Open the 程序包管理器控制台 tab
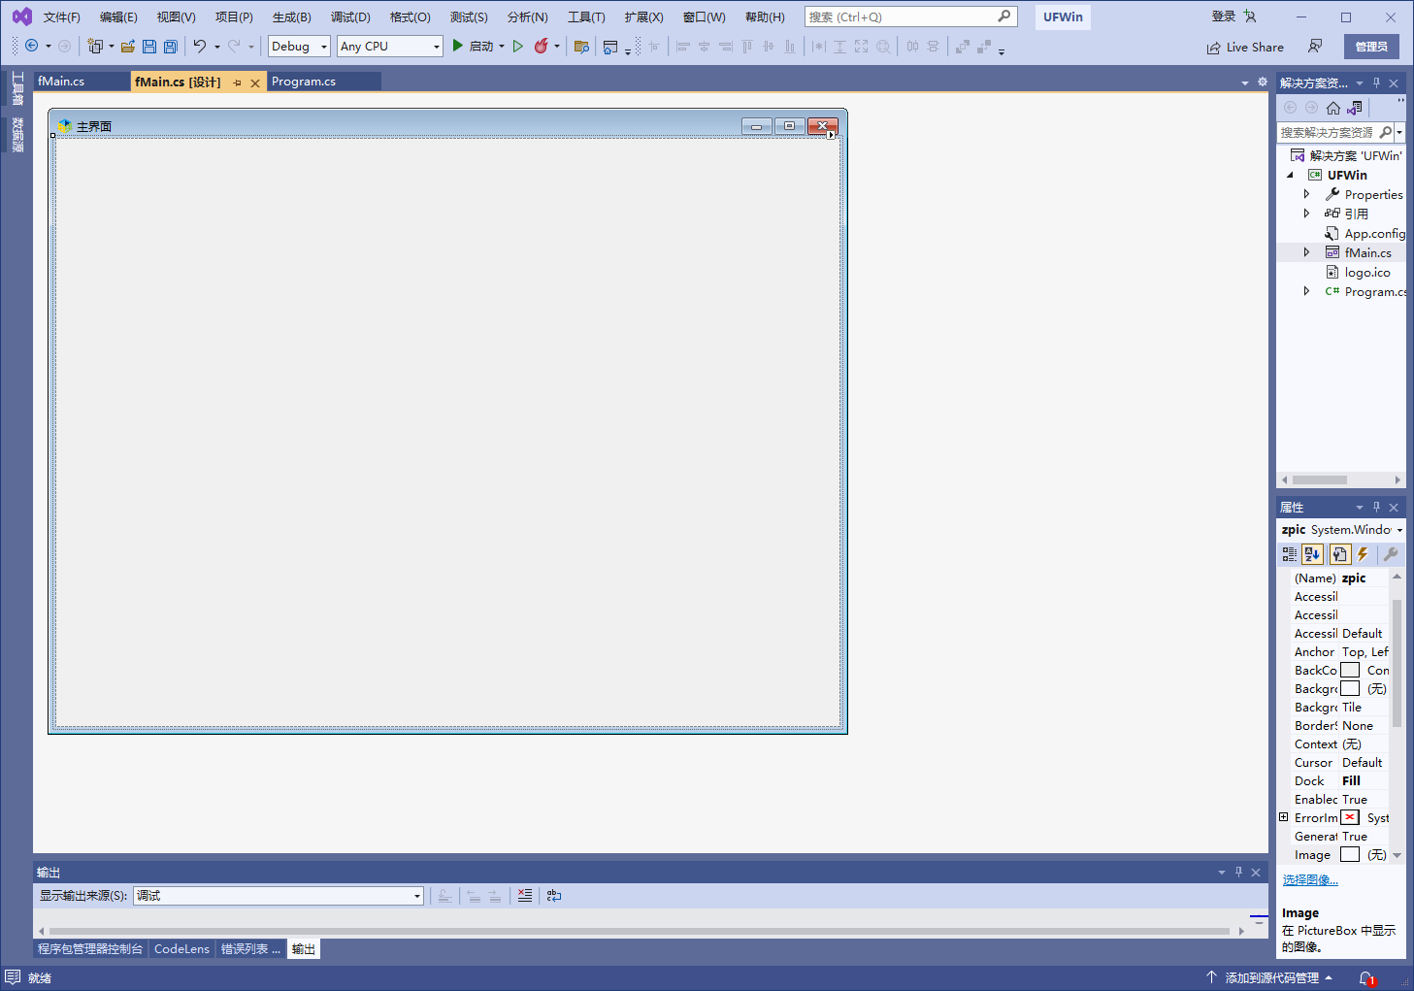The image size is (1414, 991). [90, 948]
